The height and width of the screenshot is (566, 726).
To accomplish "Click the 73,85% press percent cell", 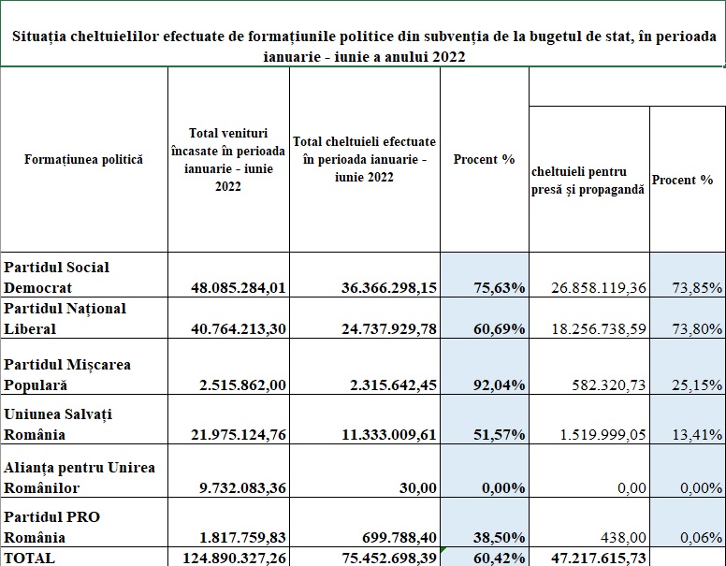I will pyautogui.click(x=688, y=275).
